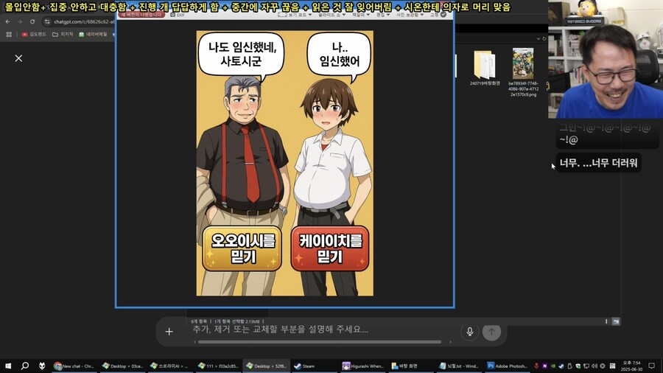Switch Explorer to details view icon
Viewport: 663px width, 373px height.
tap(606, 322)
